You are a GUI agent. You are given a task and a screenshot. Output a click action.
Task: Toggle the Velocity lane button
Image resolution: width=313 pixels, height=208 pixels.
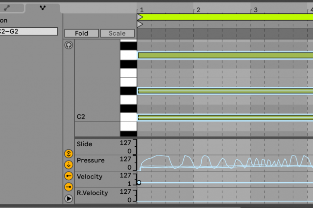click(x=69, y=176)
